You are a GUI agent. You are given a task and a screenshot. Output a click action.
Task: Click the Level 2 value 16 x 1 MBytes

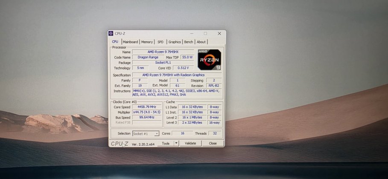tap(192, 117)
